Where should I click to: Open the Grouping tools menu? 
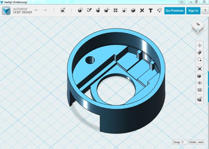[x=124, y=10]
